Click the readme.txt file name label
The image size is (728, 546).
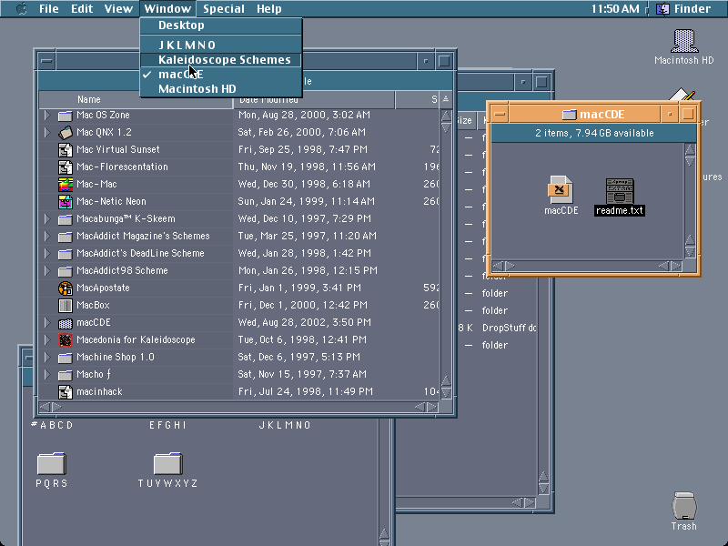click(x=620, y=210)
